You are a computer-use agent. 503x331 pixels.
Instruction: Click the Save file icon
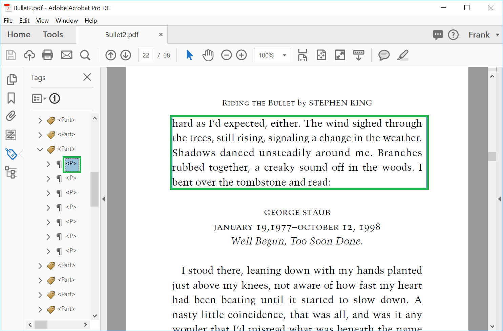click(11, 55)
